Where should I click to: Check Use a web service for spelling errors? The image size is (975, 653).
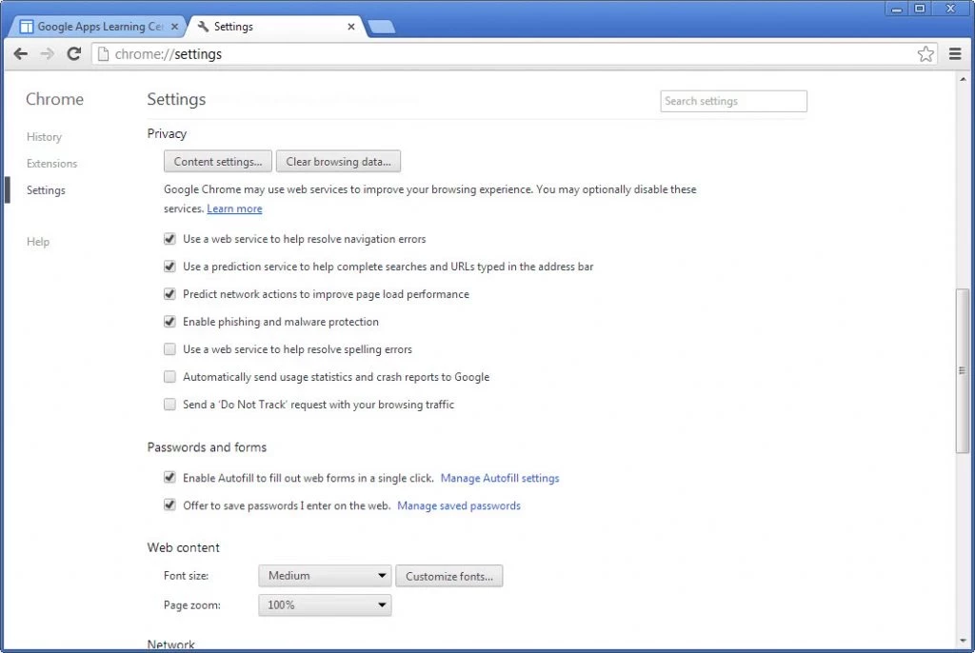pos(169,349)
